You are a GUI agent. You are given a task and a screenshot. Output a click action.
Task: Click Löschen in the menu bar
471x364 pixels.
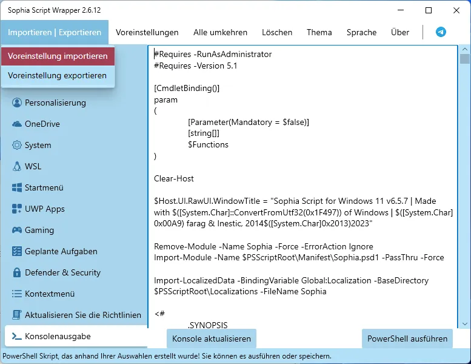(x=277, y=32)
